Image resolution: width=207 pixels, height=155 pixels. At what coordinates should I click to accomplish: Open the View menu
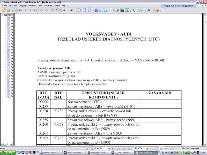tap(15, 6)
